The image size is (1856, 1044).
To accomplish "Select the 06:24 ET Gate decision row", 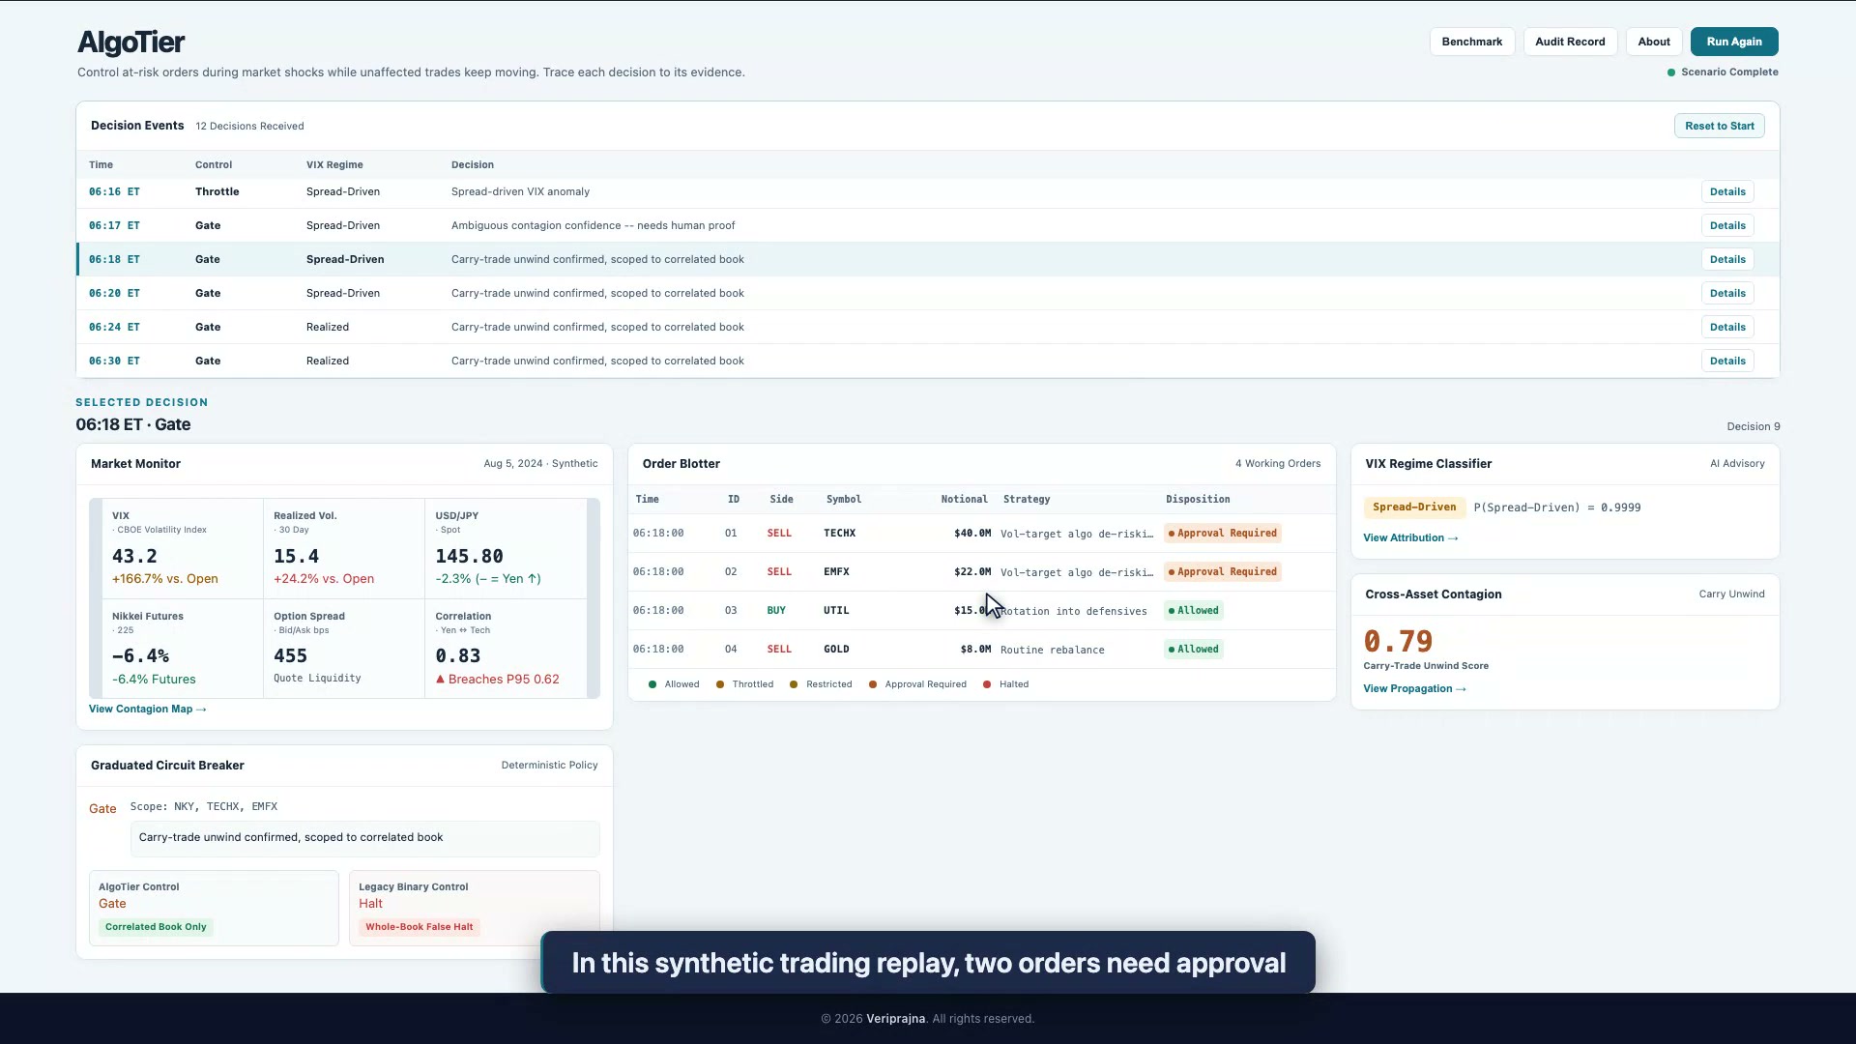I will point(928,327).
